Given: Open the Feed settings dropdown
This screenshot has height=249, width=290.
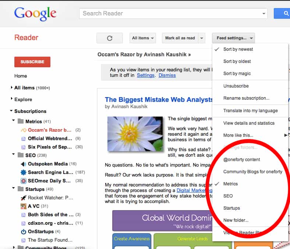Looking at the screenshot, I should [x=233, y=38].
